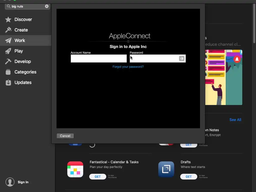Submit sign-in with the arrow button
Viewport: 256px width, 192px height.
click(x=182, y=58)
